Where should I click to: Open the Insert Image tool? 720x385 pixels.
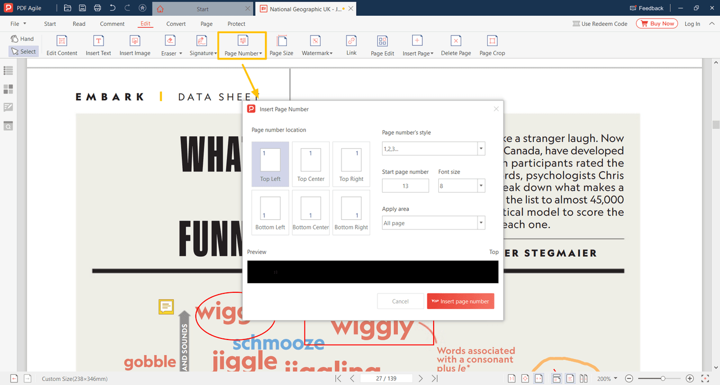(x=134, y=45)
